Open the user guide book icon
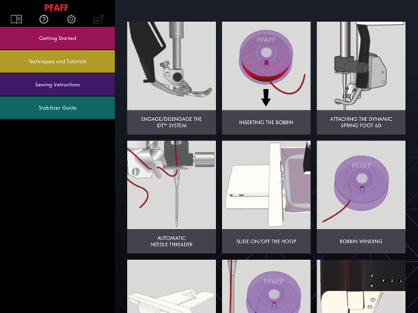The height and width of the screenshot is (313, 418). (16, 19)
